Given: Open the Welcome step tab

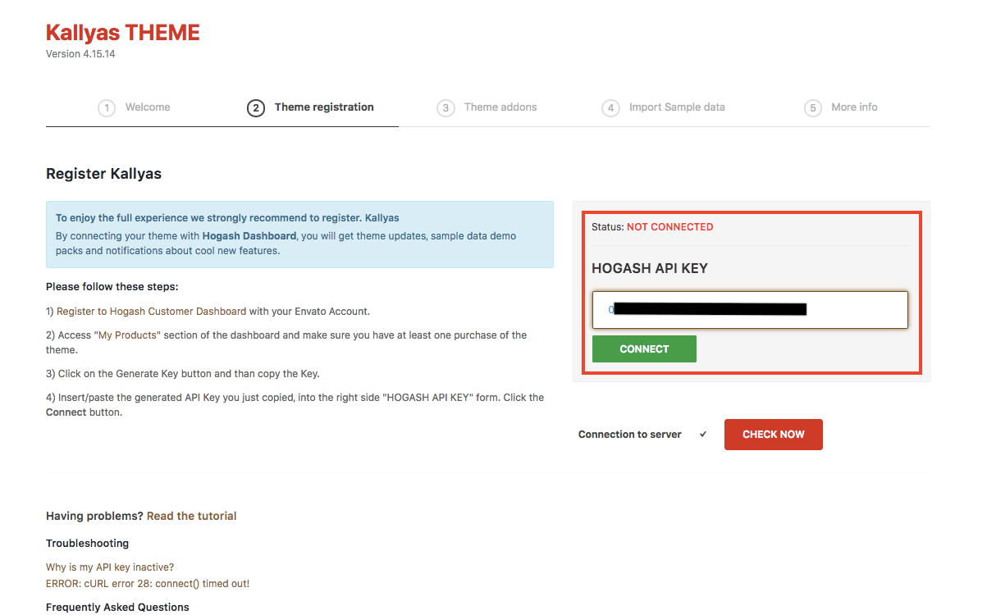Looking at the screenshot, I should click(135, 107).
